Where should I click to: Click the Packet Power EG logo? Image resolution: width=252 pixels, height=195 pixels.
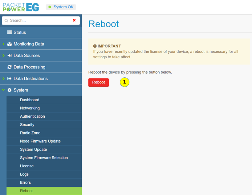point(21,7)
